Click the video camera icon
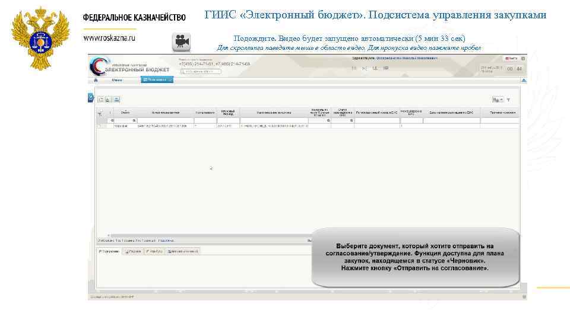Viewport: 570px width, 320px height. [x=182, y=41]
